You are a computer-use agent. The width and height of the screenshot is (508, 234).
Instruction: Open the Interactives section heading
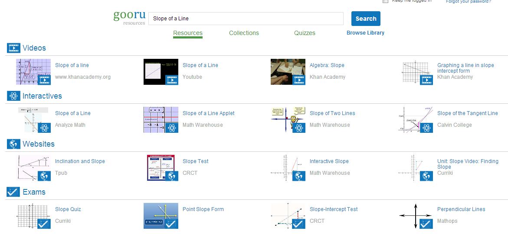(42, 96)
